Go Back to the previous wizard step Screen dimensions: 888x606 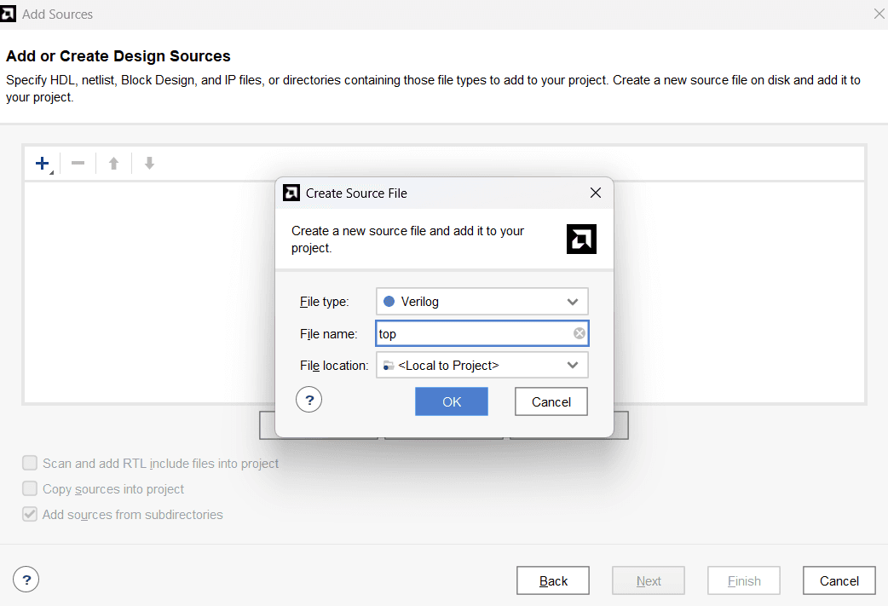pyautogui.click(x=553, y=580)
